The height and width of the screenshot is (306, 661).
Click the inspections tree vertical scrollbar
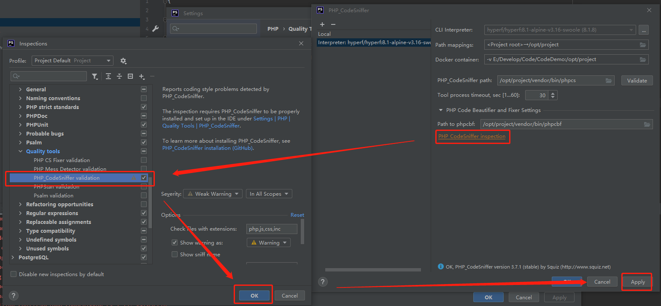point(150,202)
